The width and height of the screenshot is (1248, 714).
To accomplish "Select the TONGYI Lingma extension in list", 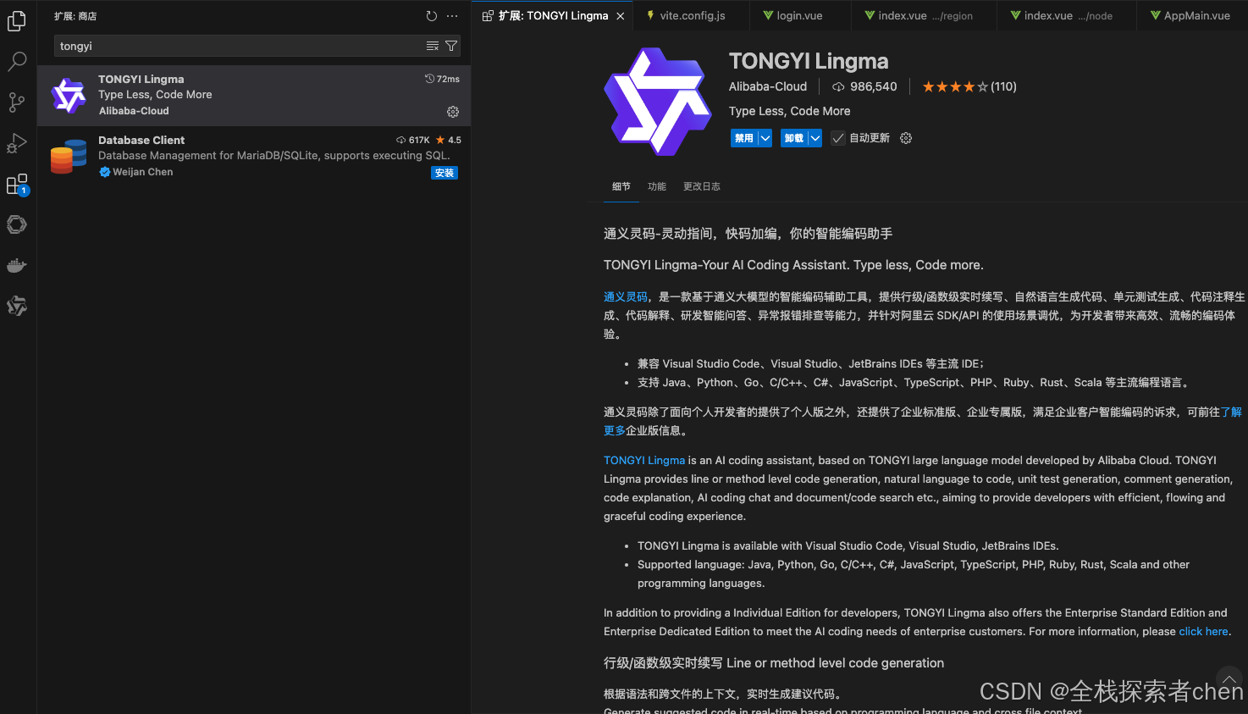I will 254,95.
